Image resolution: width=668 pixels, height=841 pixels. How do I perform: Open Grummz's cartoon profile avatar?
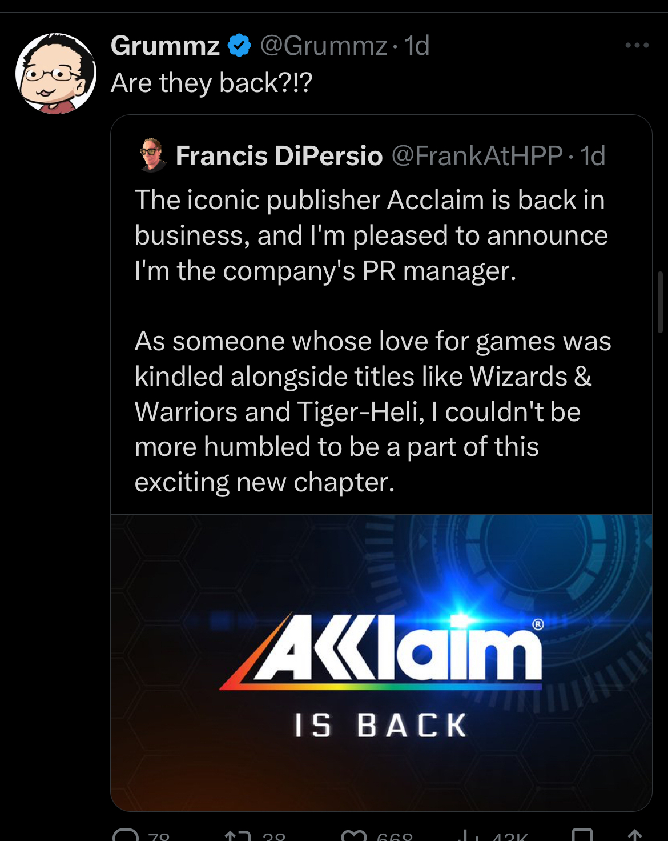(x=56, y=73)
